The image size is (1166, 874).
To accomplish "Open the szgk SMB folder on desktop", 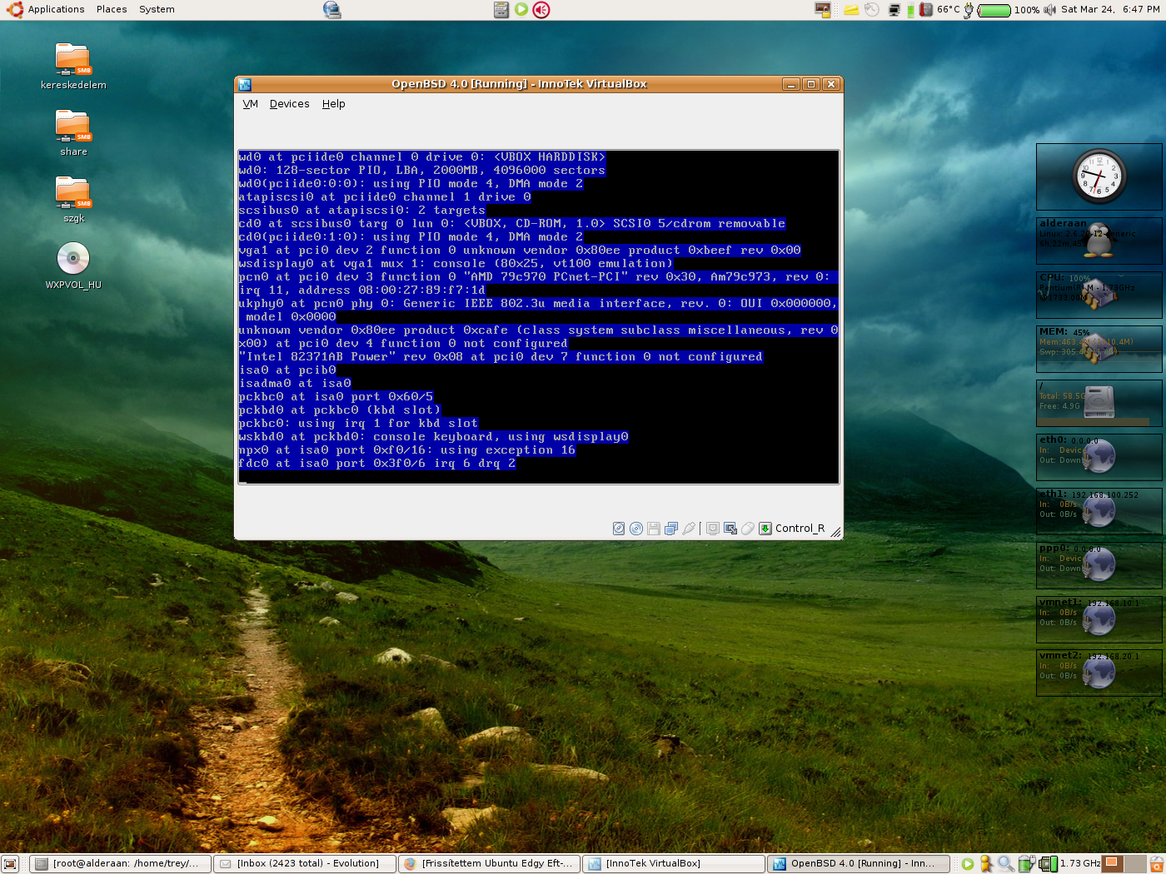I will (73, 200).
